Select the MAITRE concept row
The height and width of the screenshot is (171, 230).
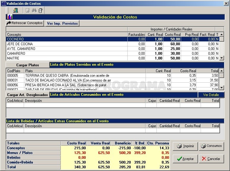(x=113, y=58)
